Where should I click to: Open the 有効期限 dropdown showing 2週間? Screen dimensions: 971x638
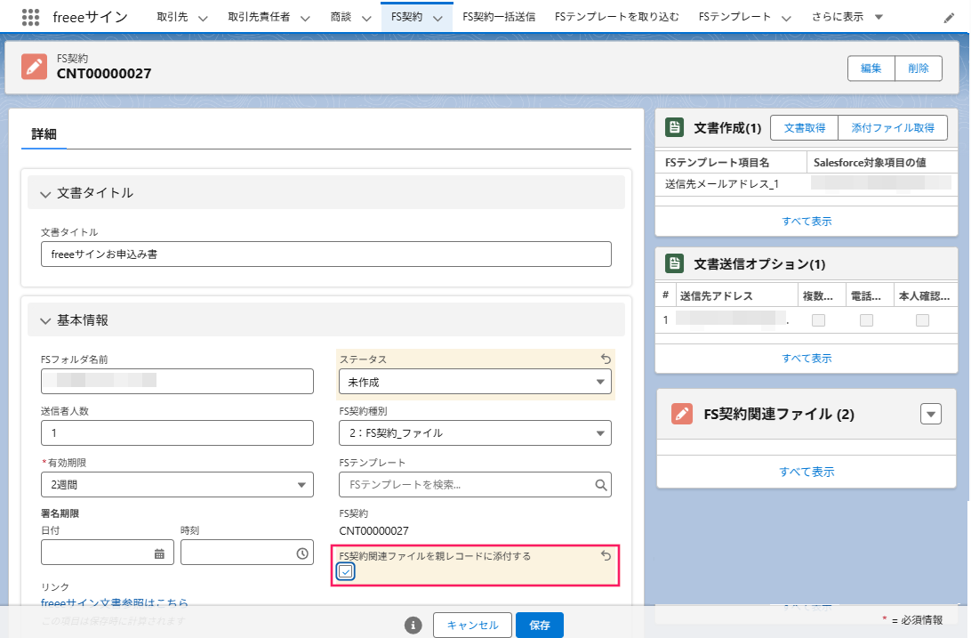point(177,484)
